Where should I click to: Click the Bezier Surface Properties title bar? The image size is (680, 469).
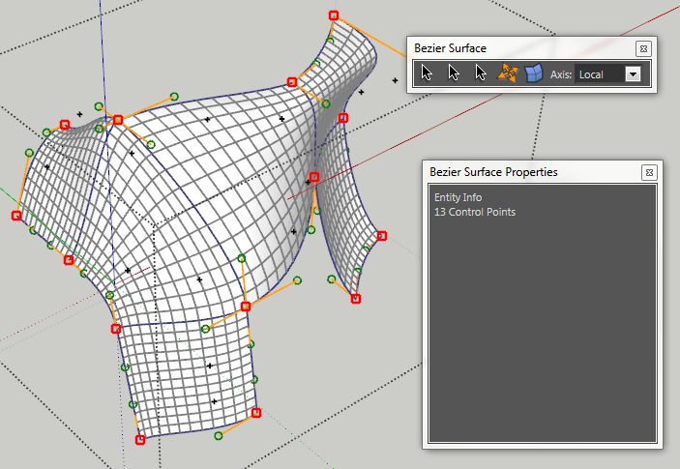(493, 172)
